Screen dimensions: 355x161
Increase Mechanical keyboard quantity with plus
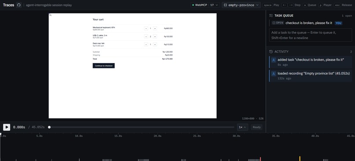coord(155,28)
